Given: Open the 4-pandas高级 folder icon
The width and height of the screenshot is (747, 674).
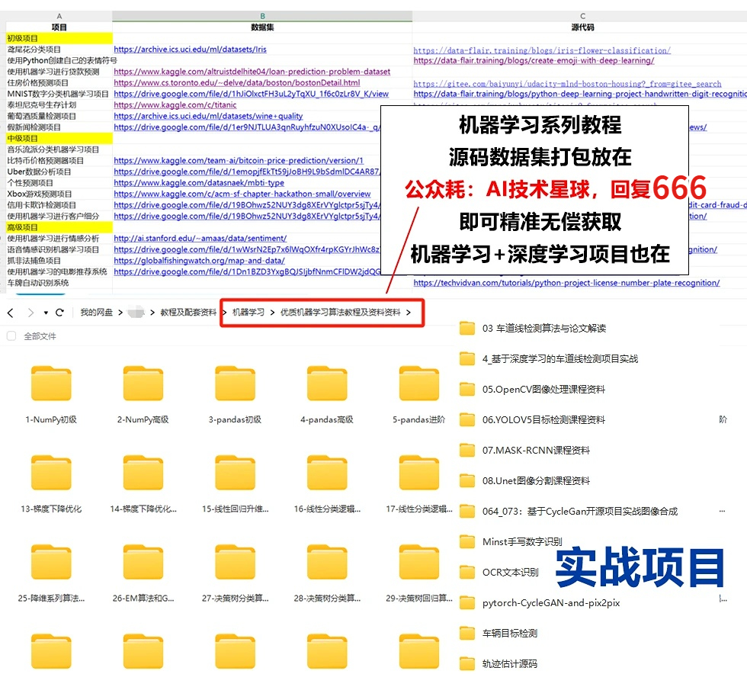Looking at the screenshot, I should [x=327, y=384].
